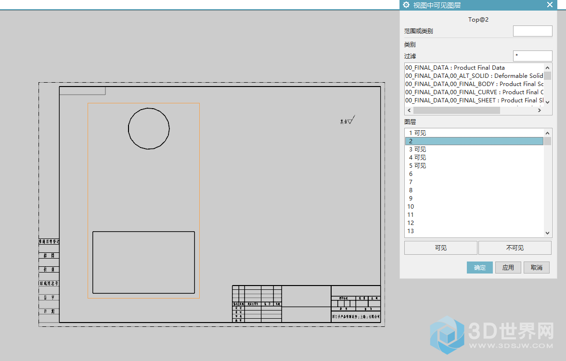
Task: Select category 00_FINAL_BODY row
Action: click(x=474, y=84)
